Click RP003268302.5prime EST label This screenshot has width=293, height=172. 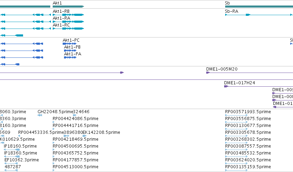(x=248, y=139)
